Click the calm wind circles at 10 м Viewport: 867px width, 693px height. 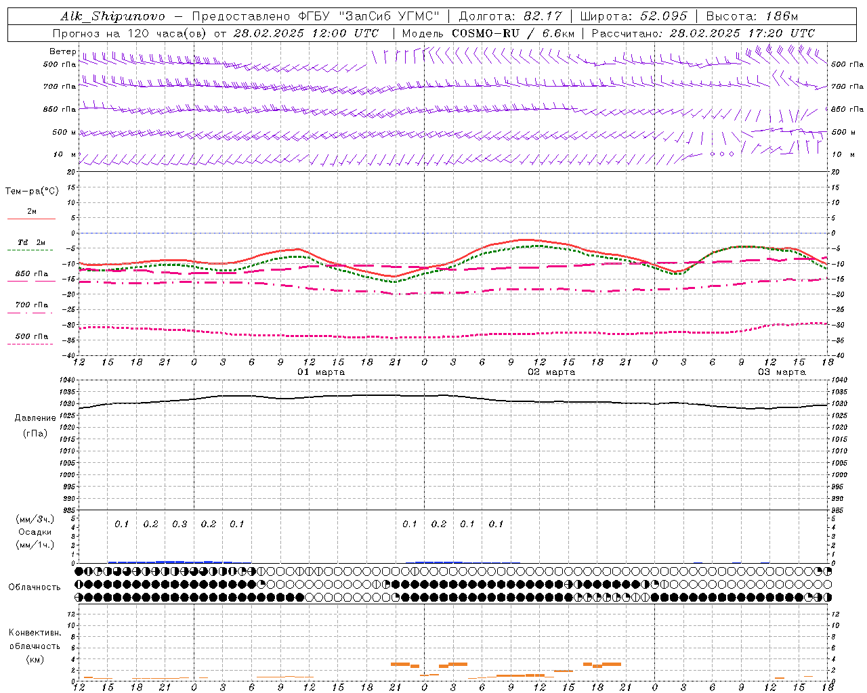(x=722, y=154)
